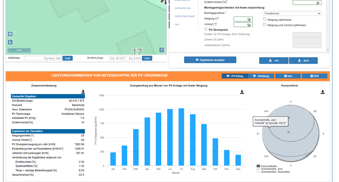Image resolution: width=339 pixels, height=182 pixels.
Task: Export results with the json download button
Action: click(x=303, y=60)
